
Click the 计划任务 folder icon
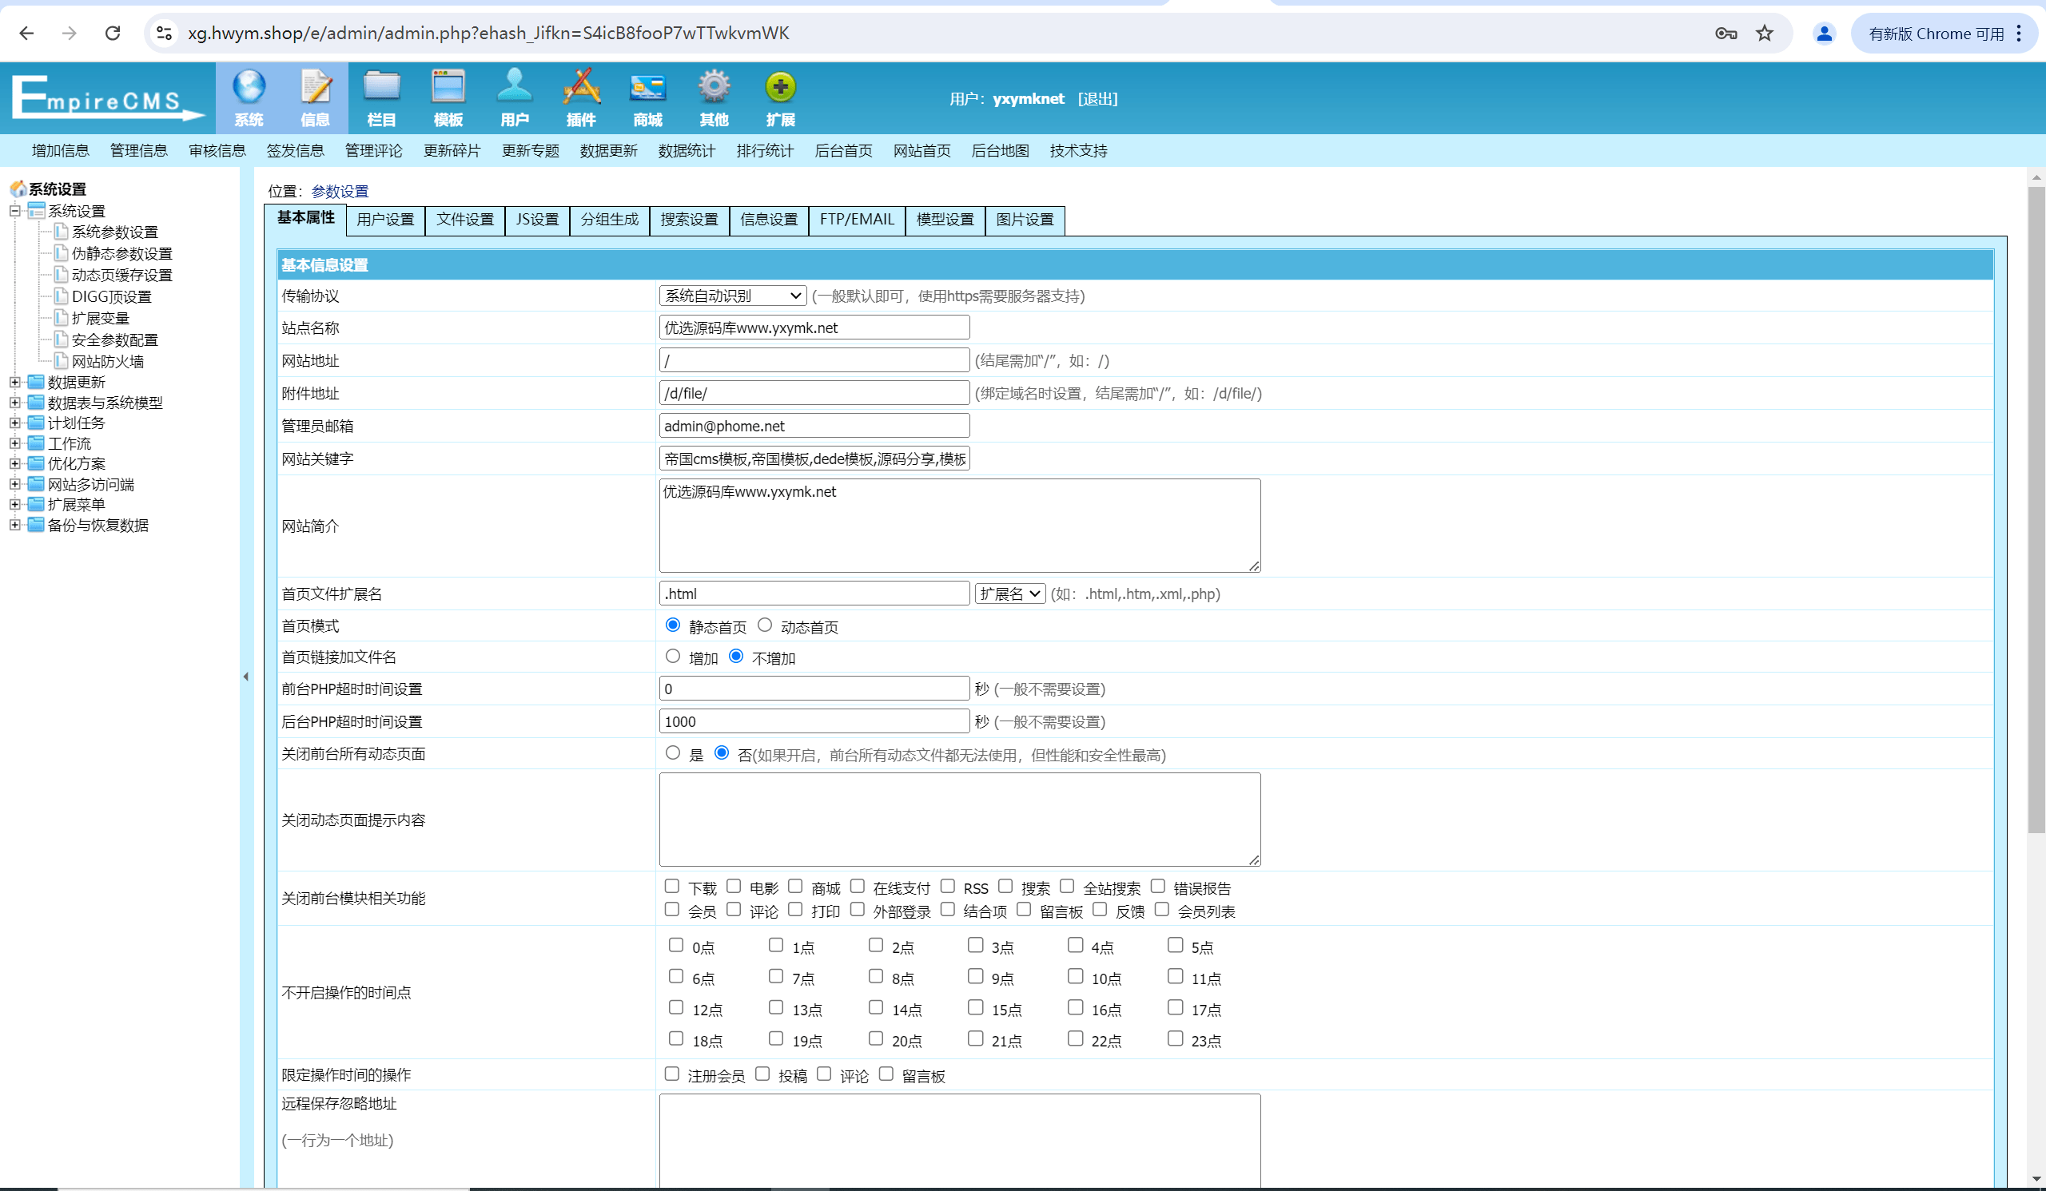pos(36,423)
